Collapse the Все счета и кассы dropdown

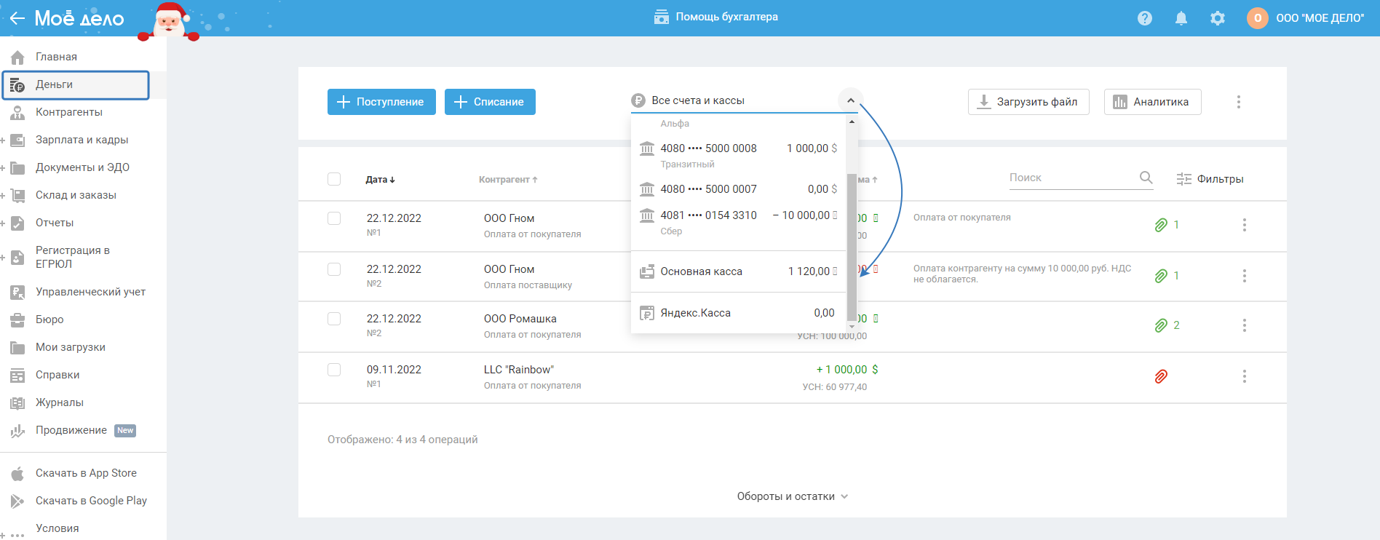coord(850,100)
